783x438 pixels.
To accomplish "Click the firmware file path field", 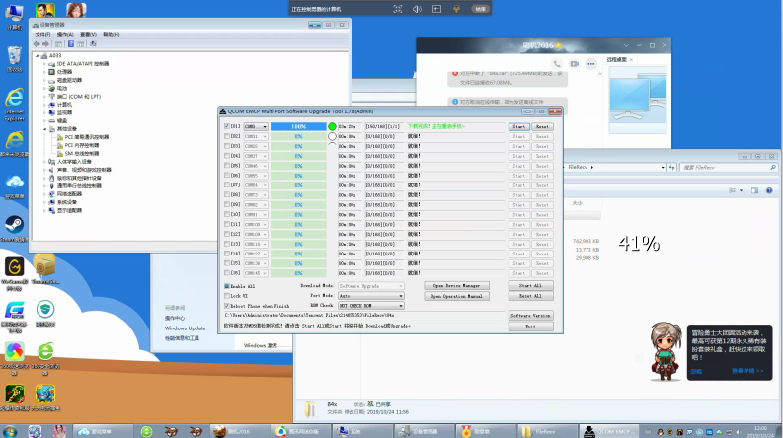I will click(x=364, y=316).
